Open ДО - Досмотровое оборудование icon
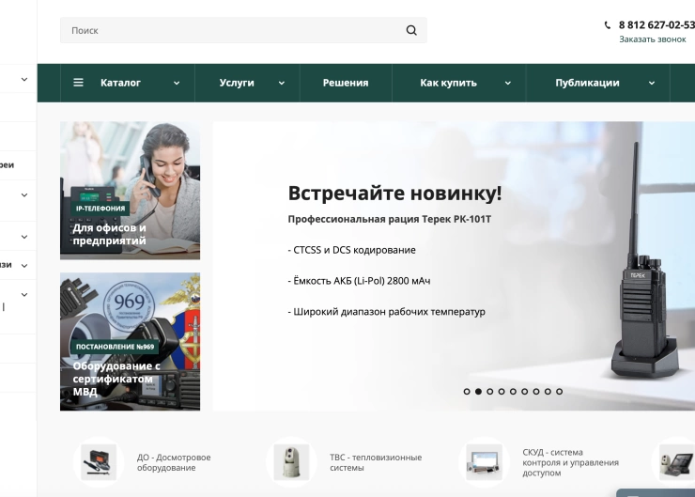The width and height of the screenshot is (695, 497). (x=99, y=462)
